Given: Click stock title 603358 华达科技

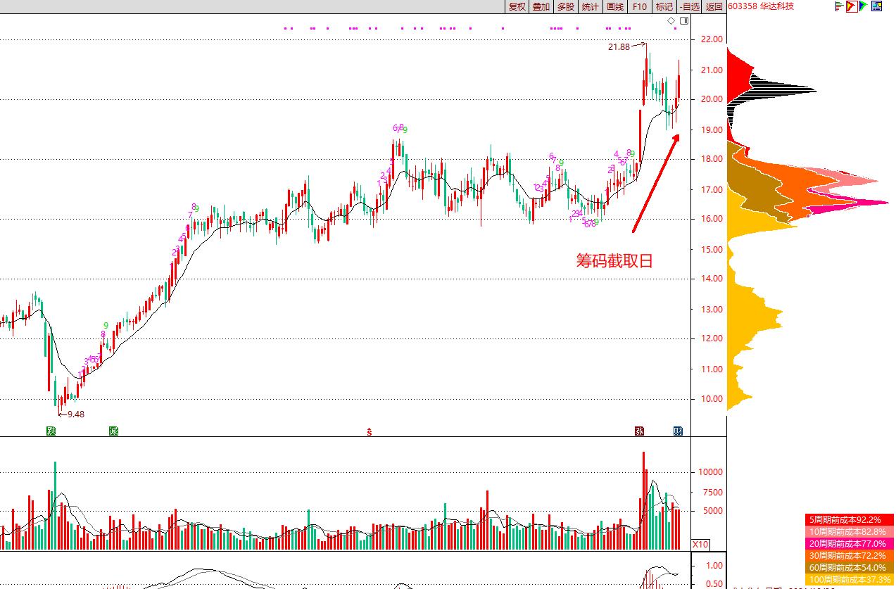Looking at the screenshot, I should 761,6.
